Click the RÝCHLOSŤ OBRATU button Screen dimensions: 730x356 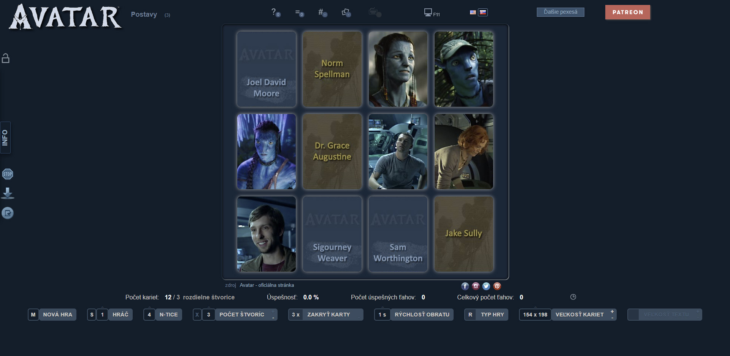point(422,315)
